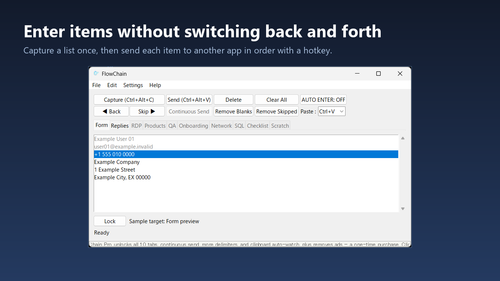500x281 pixels.
Task: Click the Delete button
Action: [x=234, y=100]
